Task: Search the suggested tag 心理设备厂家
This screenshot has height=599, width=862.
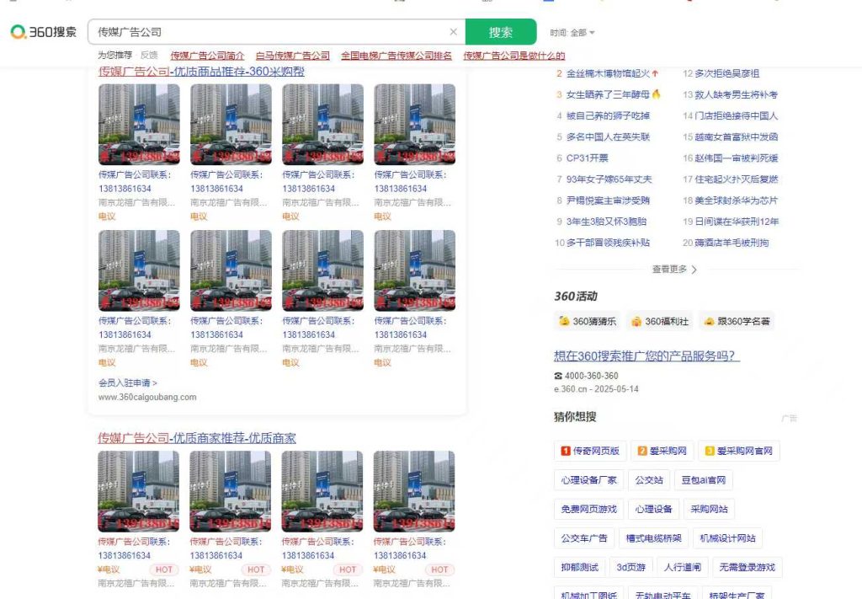Action: (x=588, y=480)
